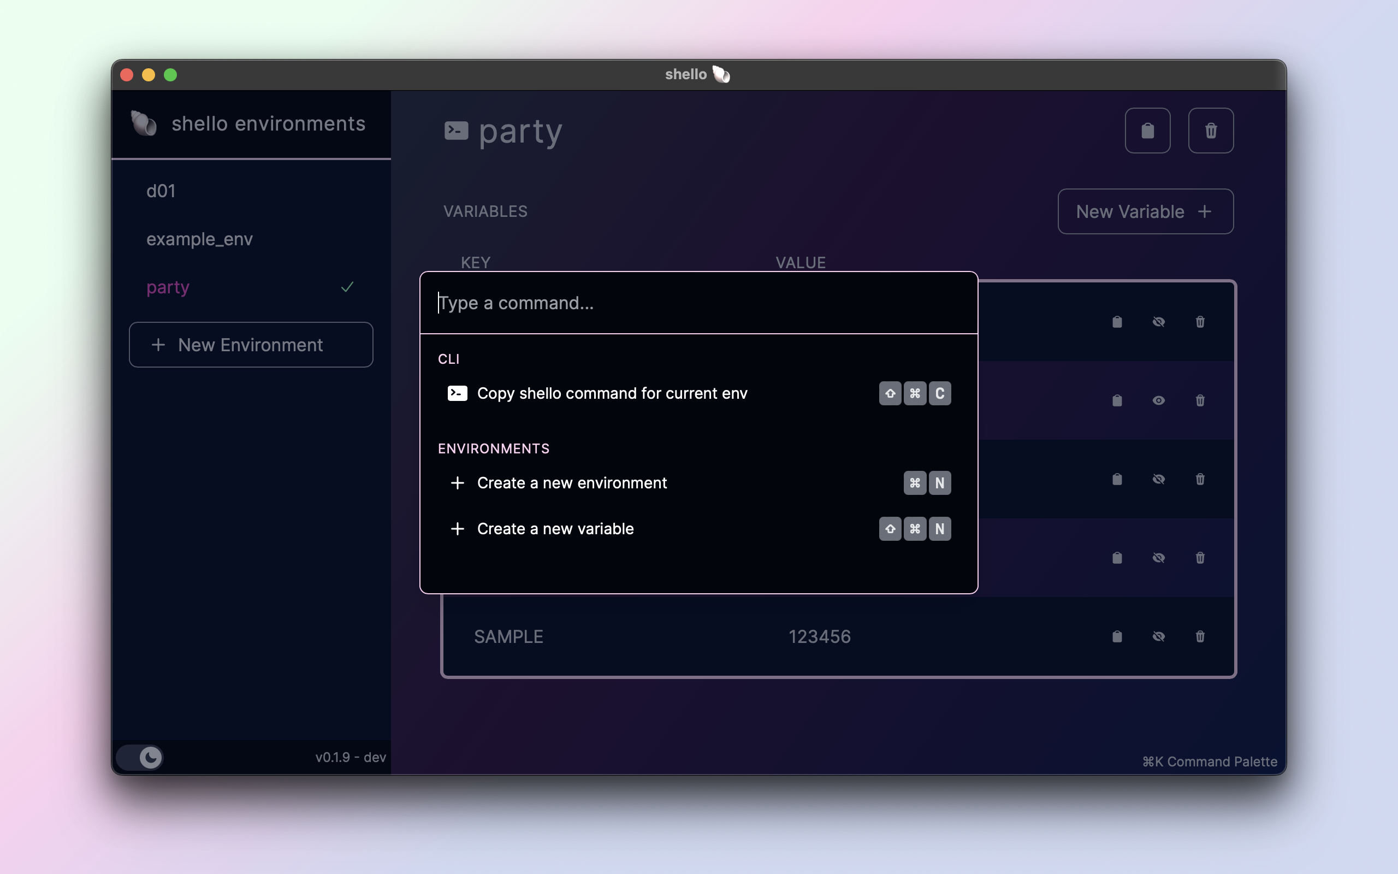
Task: Click the ⌘K Command Palette hint
Action: pyautogui.click(x=1210, y=761)
